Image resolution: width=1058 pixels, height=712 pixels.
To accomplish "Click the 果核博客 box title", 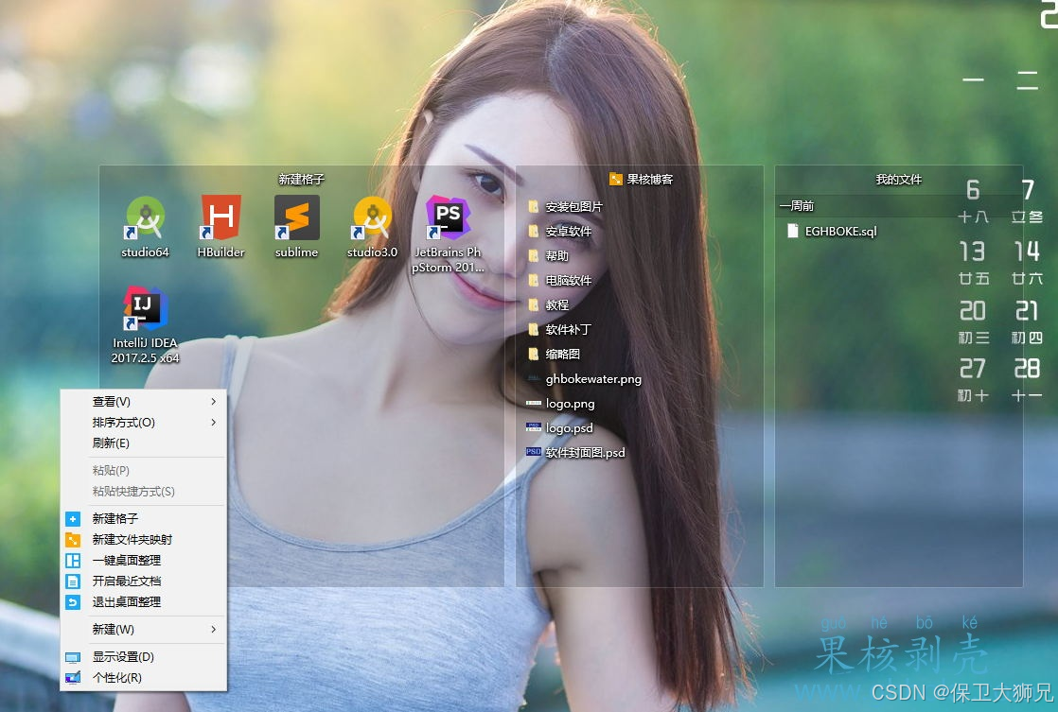I will pyautogui.click(x=650, y=179).
